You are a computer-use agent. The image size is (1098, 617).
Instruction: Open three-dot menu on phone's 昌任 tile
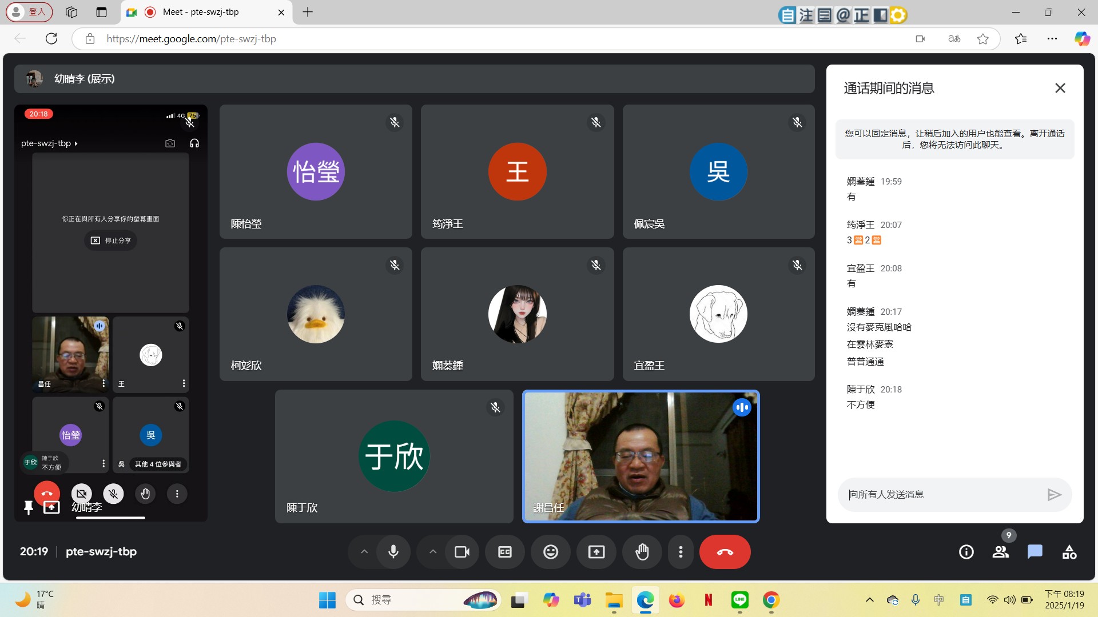[x=104, y=383]
